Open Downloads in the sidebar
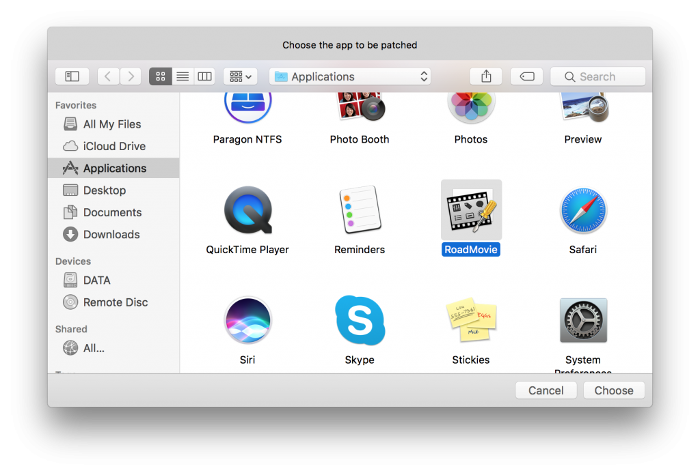Viewport: 700px width, 475px height. tap(111, 234)
